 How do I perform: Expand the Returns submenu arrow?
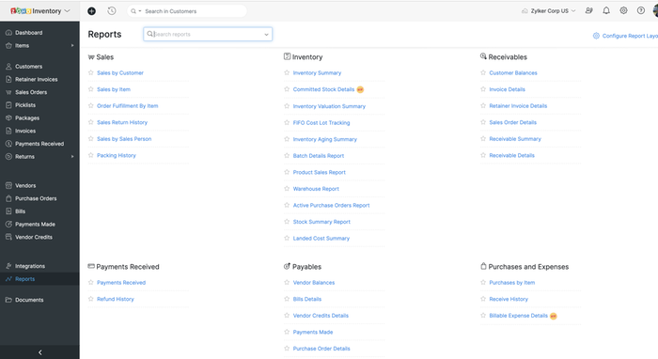click(72, 156)
